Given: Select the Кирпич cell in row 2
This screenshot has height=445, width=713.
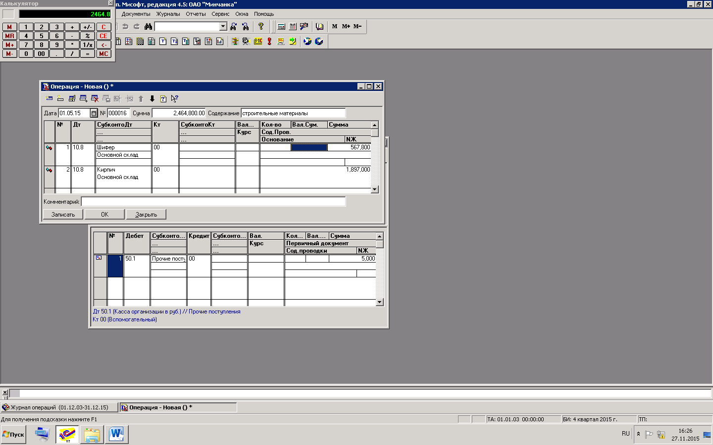Looking at the screenshot, I should (x=123, y=170).
